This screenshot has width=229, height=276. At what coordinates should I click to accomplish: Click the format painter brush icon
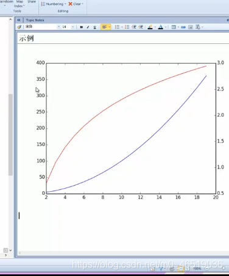point(19,27)
